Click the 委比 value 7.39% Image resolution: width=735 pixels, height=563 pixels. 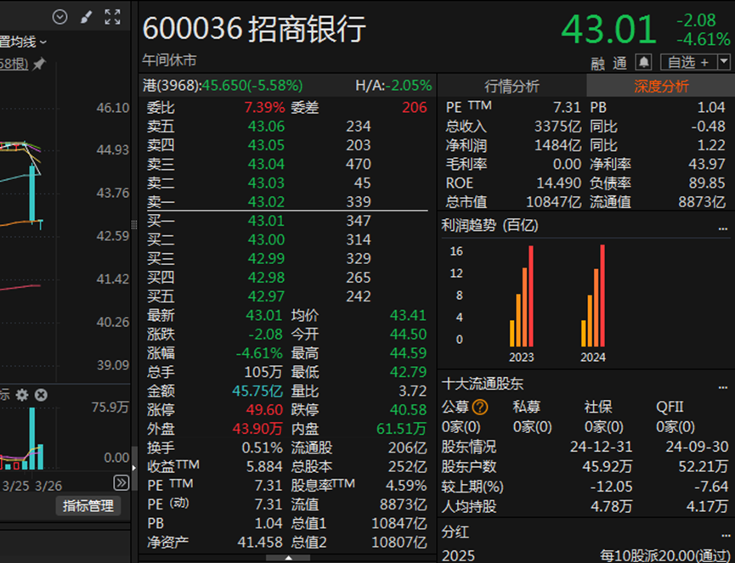(x=264, y=108)
